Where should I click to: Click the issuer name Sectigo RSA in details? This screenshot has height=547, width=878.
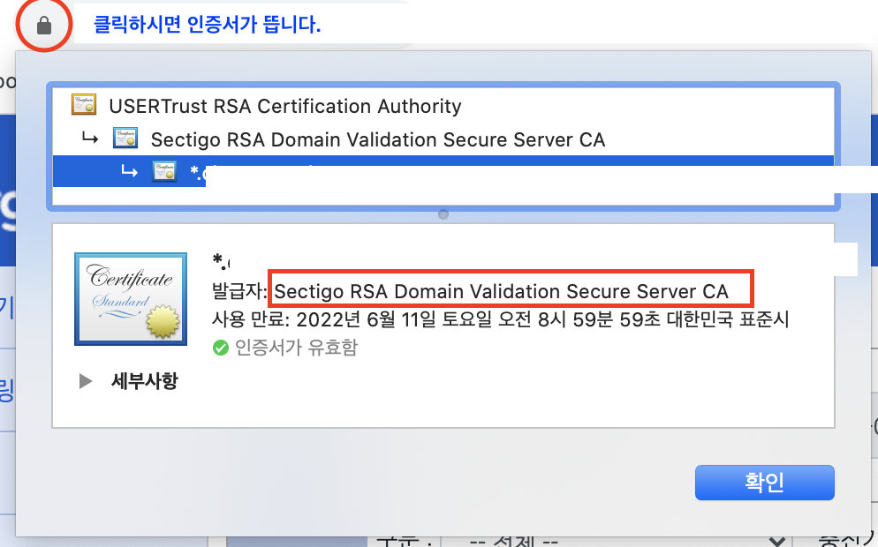(x=501, y=291)
